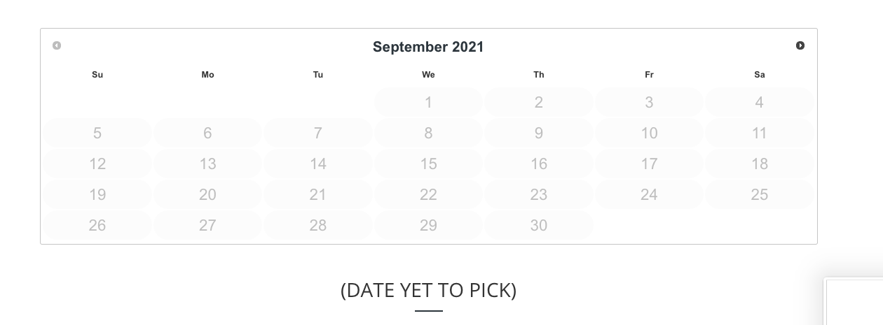Viewport: 883px width, 325px height.
Task: Choose September 13 date cell
Action: point(207,164)
